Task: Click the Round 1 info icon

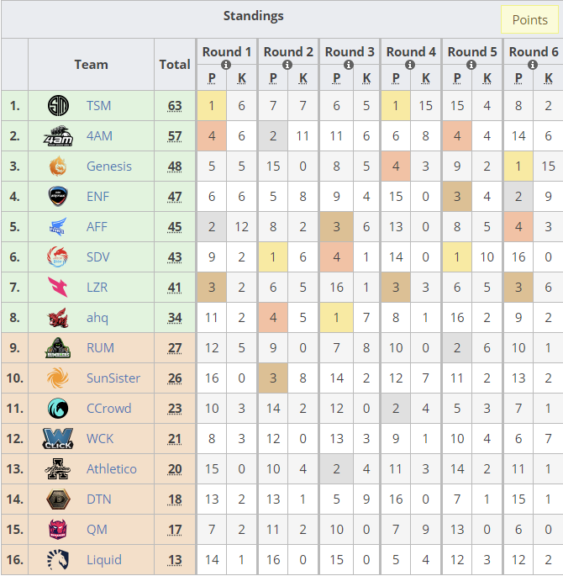Action: [226, 65]
